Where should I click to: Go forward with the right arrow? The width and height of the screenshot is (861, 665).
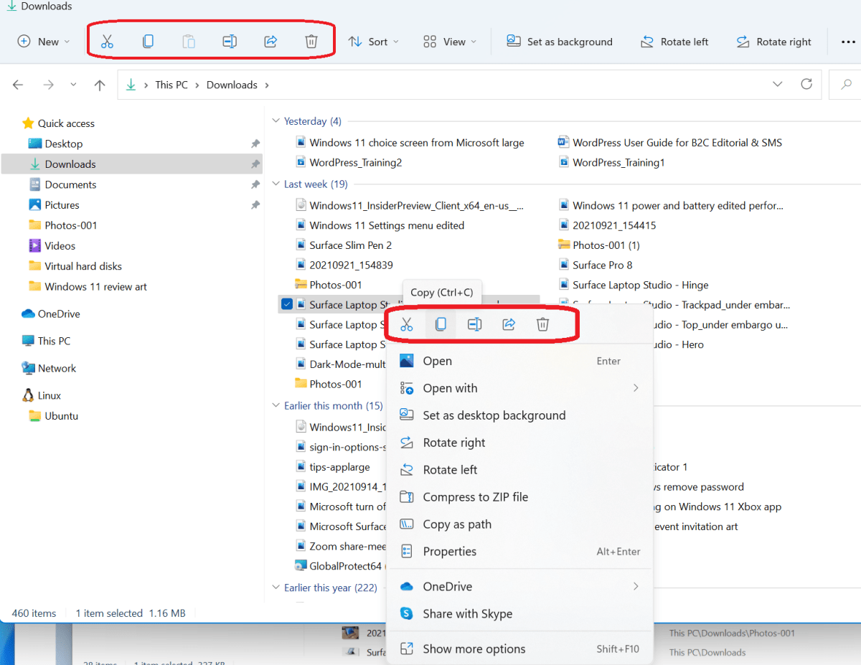[48, 85]
